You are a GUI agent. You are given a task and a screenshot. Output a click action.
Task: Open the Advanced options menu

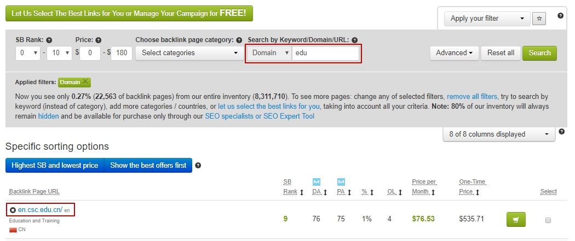click(x=454, y=53)
